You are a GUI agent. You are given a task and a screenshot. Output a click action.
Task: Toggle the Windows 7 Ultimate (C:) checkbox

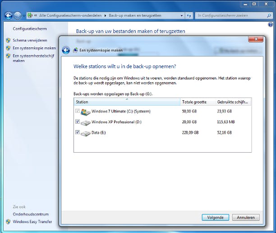click(78, 111)
